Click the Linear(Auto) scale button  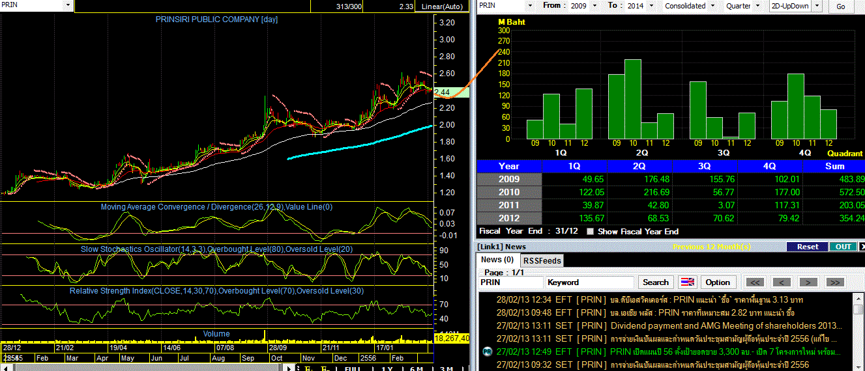click(442, 7)
